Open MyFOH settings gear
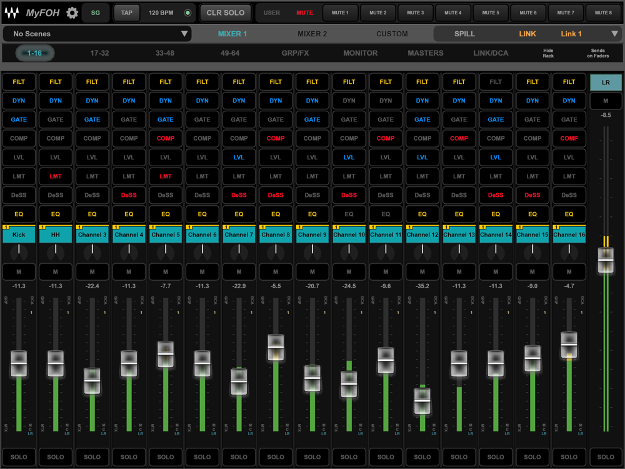This screenshot has height=469, width=625. 72,13
